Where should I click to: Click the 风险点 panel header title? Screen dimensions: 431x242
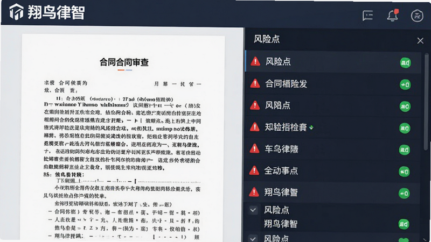coord(267,39)
